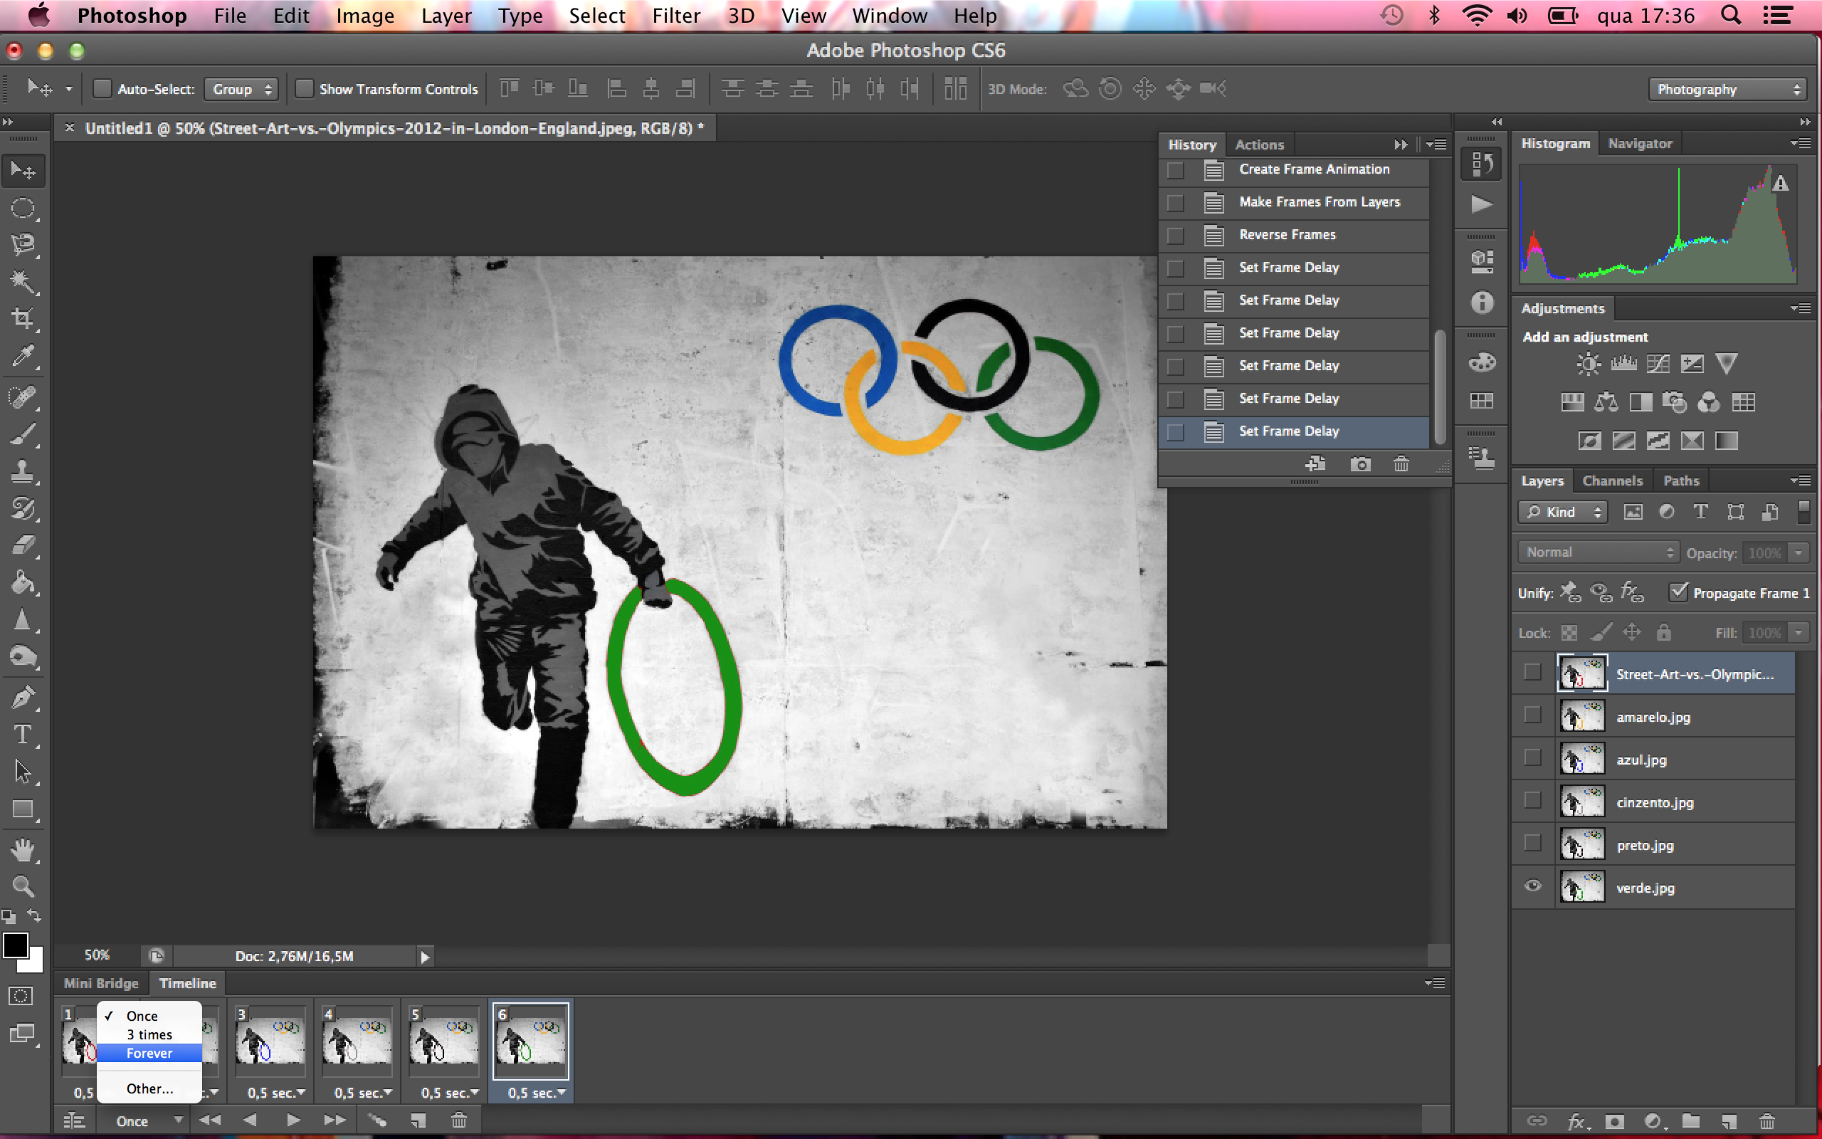Click Create Frame Animation history state
1822x1139 pixels.
tap(1293, 169)
